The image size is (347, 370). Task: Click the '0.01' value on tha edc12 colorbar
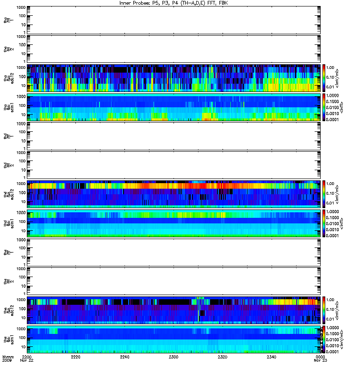[330, 87]
